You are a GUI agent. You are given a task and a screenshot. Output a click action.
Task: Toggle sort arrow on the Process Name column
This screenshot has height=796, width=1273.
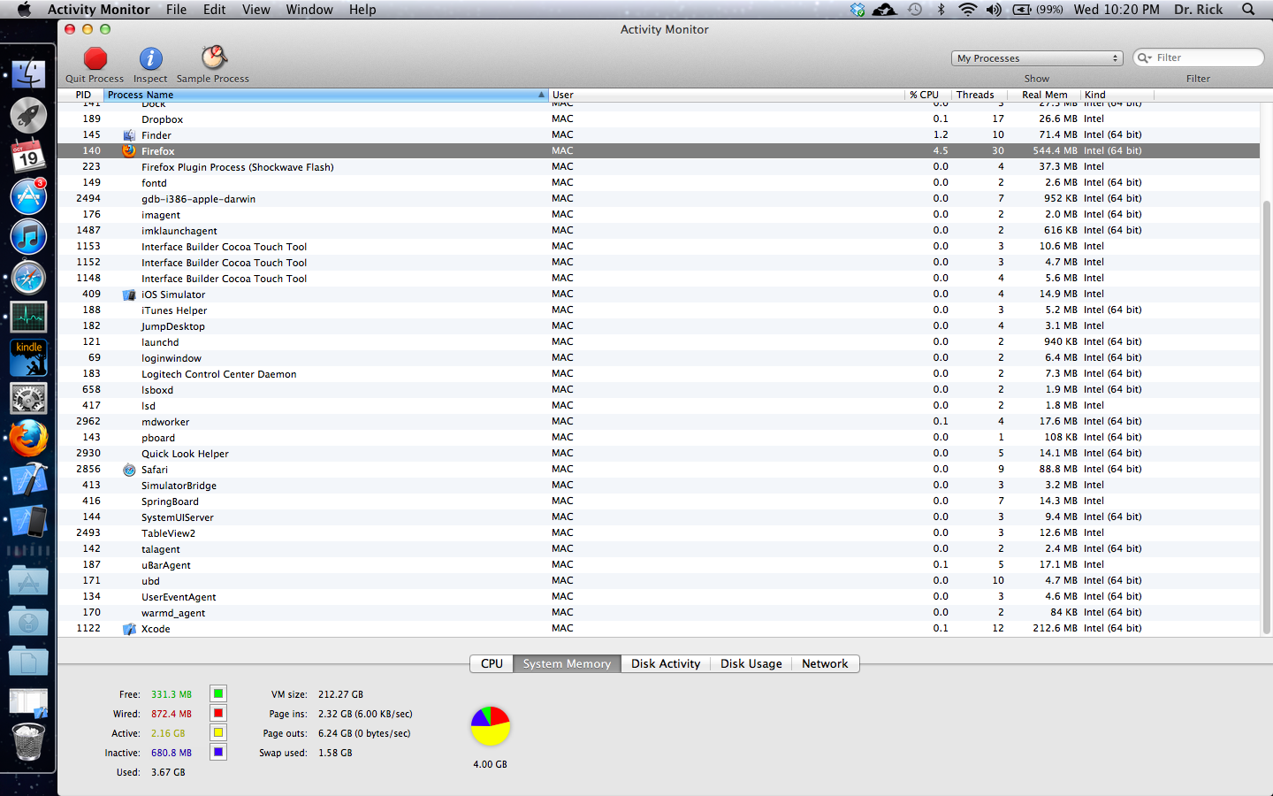click(541, 95)
